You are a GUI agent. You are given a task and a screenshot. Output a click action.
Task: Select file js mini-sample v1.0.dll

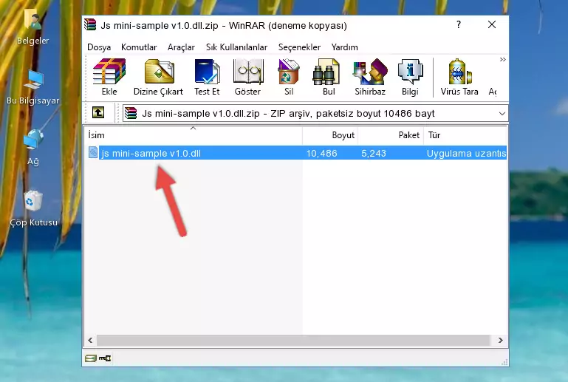coord(151,153)
